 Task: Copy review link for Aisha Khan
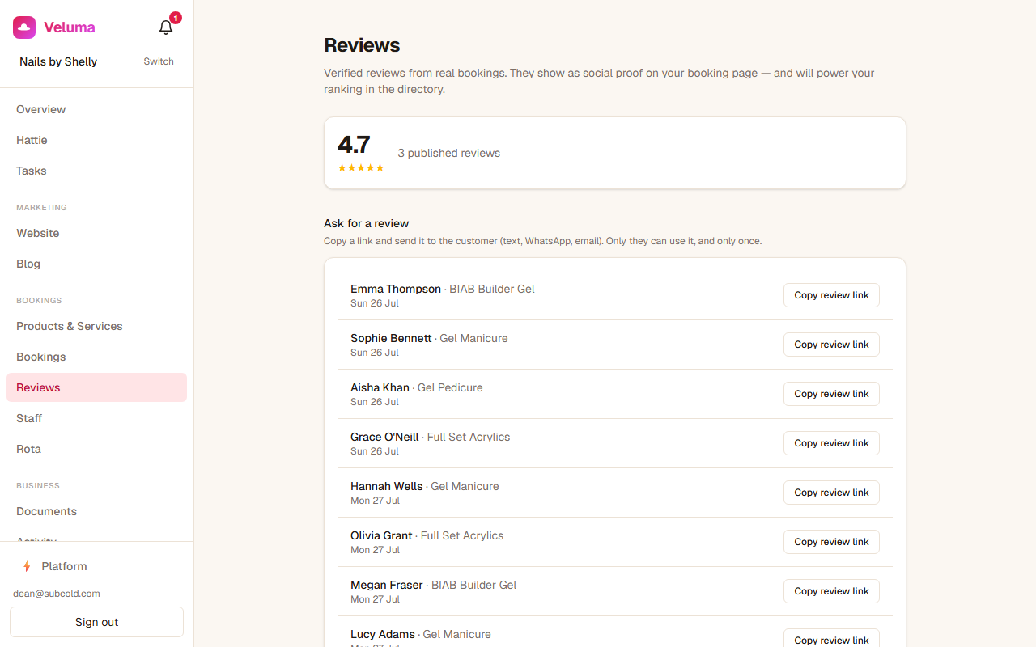(x=831, y=394)
